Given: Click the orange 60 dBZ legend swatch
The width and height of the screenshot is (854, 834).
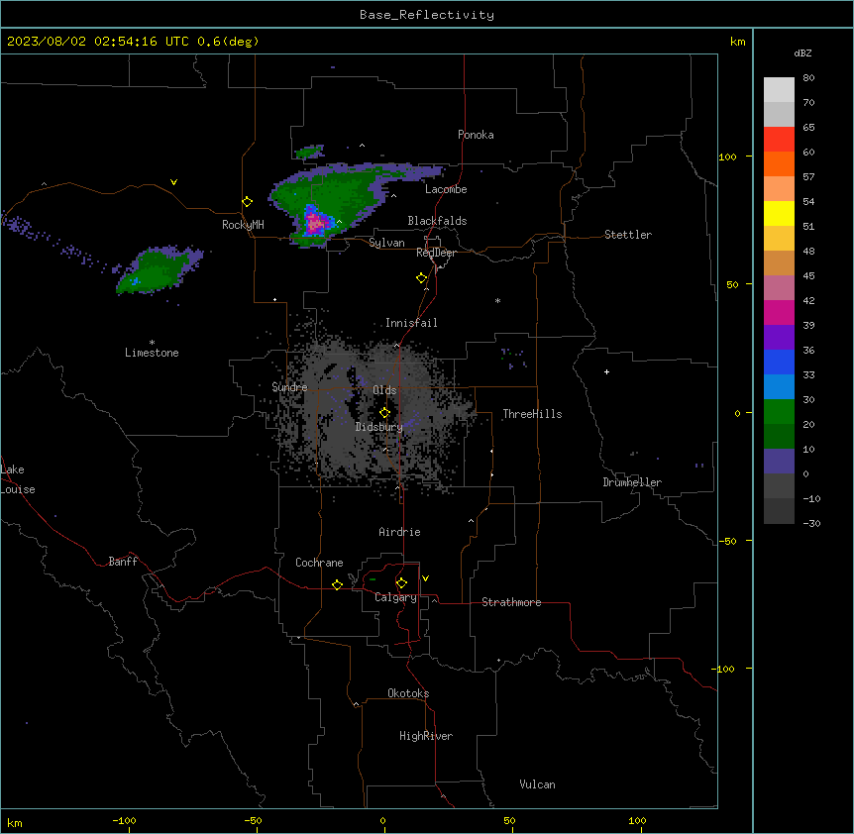Looking at the screenshot, I should 779,163.
